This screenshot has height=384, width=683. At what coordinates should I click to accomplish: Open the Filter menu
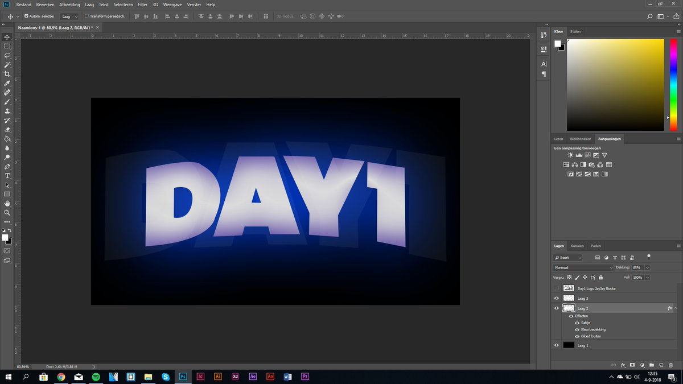(x=142, y=5)
